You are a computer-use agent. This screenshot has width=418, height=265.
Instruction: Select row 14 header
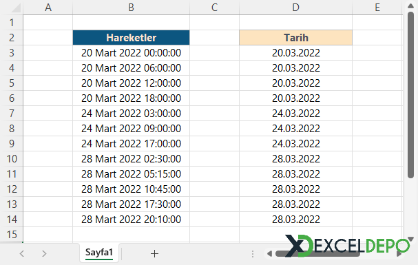[x=12, y=220]
